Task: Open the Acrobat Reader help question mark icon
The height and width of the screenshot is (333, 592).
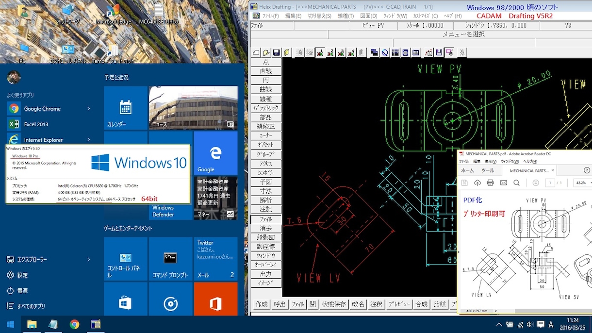Action: [587, 170]
